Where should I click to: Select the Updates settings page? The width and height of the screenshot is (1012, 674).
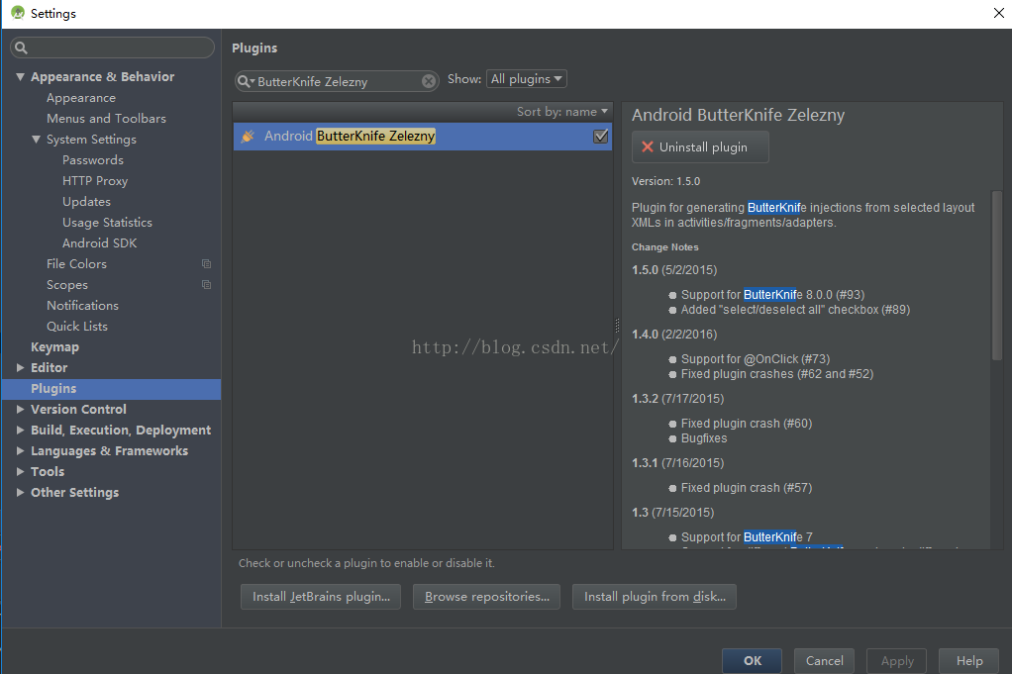coord(86,202)
